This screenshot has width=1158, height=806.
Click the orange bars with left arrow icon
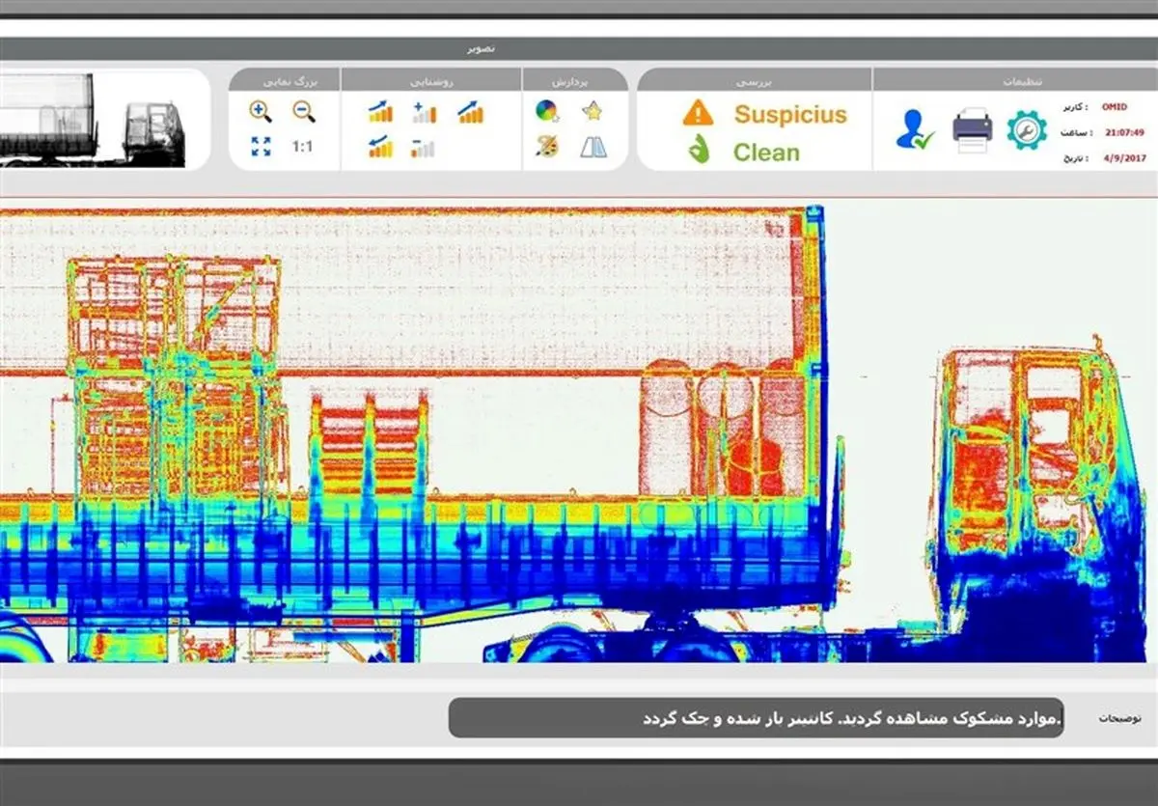381,148
